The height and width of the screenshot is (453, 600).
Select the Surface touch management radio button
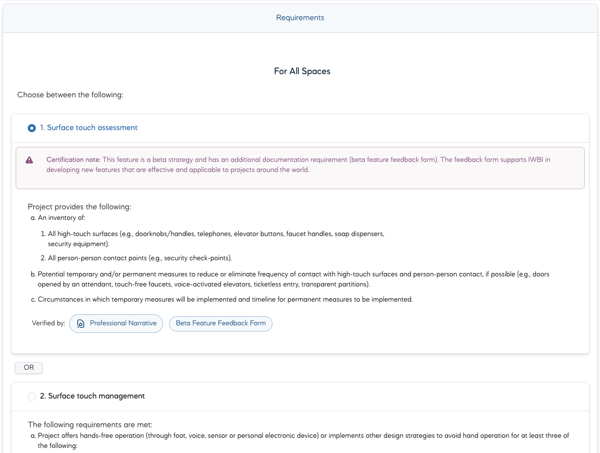[x=32, y=397]
